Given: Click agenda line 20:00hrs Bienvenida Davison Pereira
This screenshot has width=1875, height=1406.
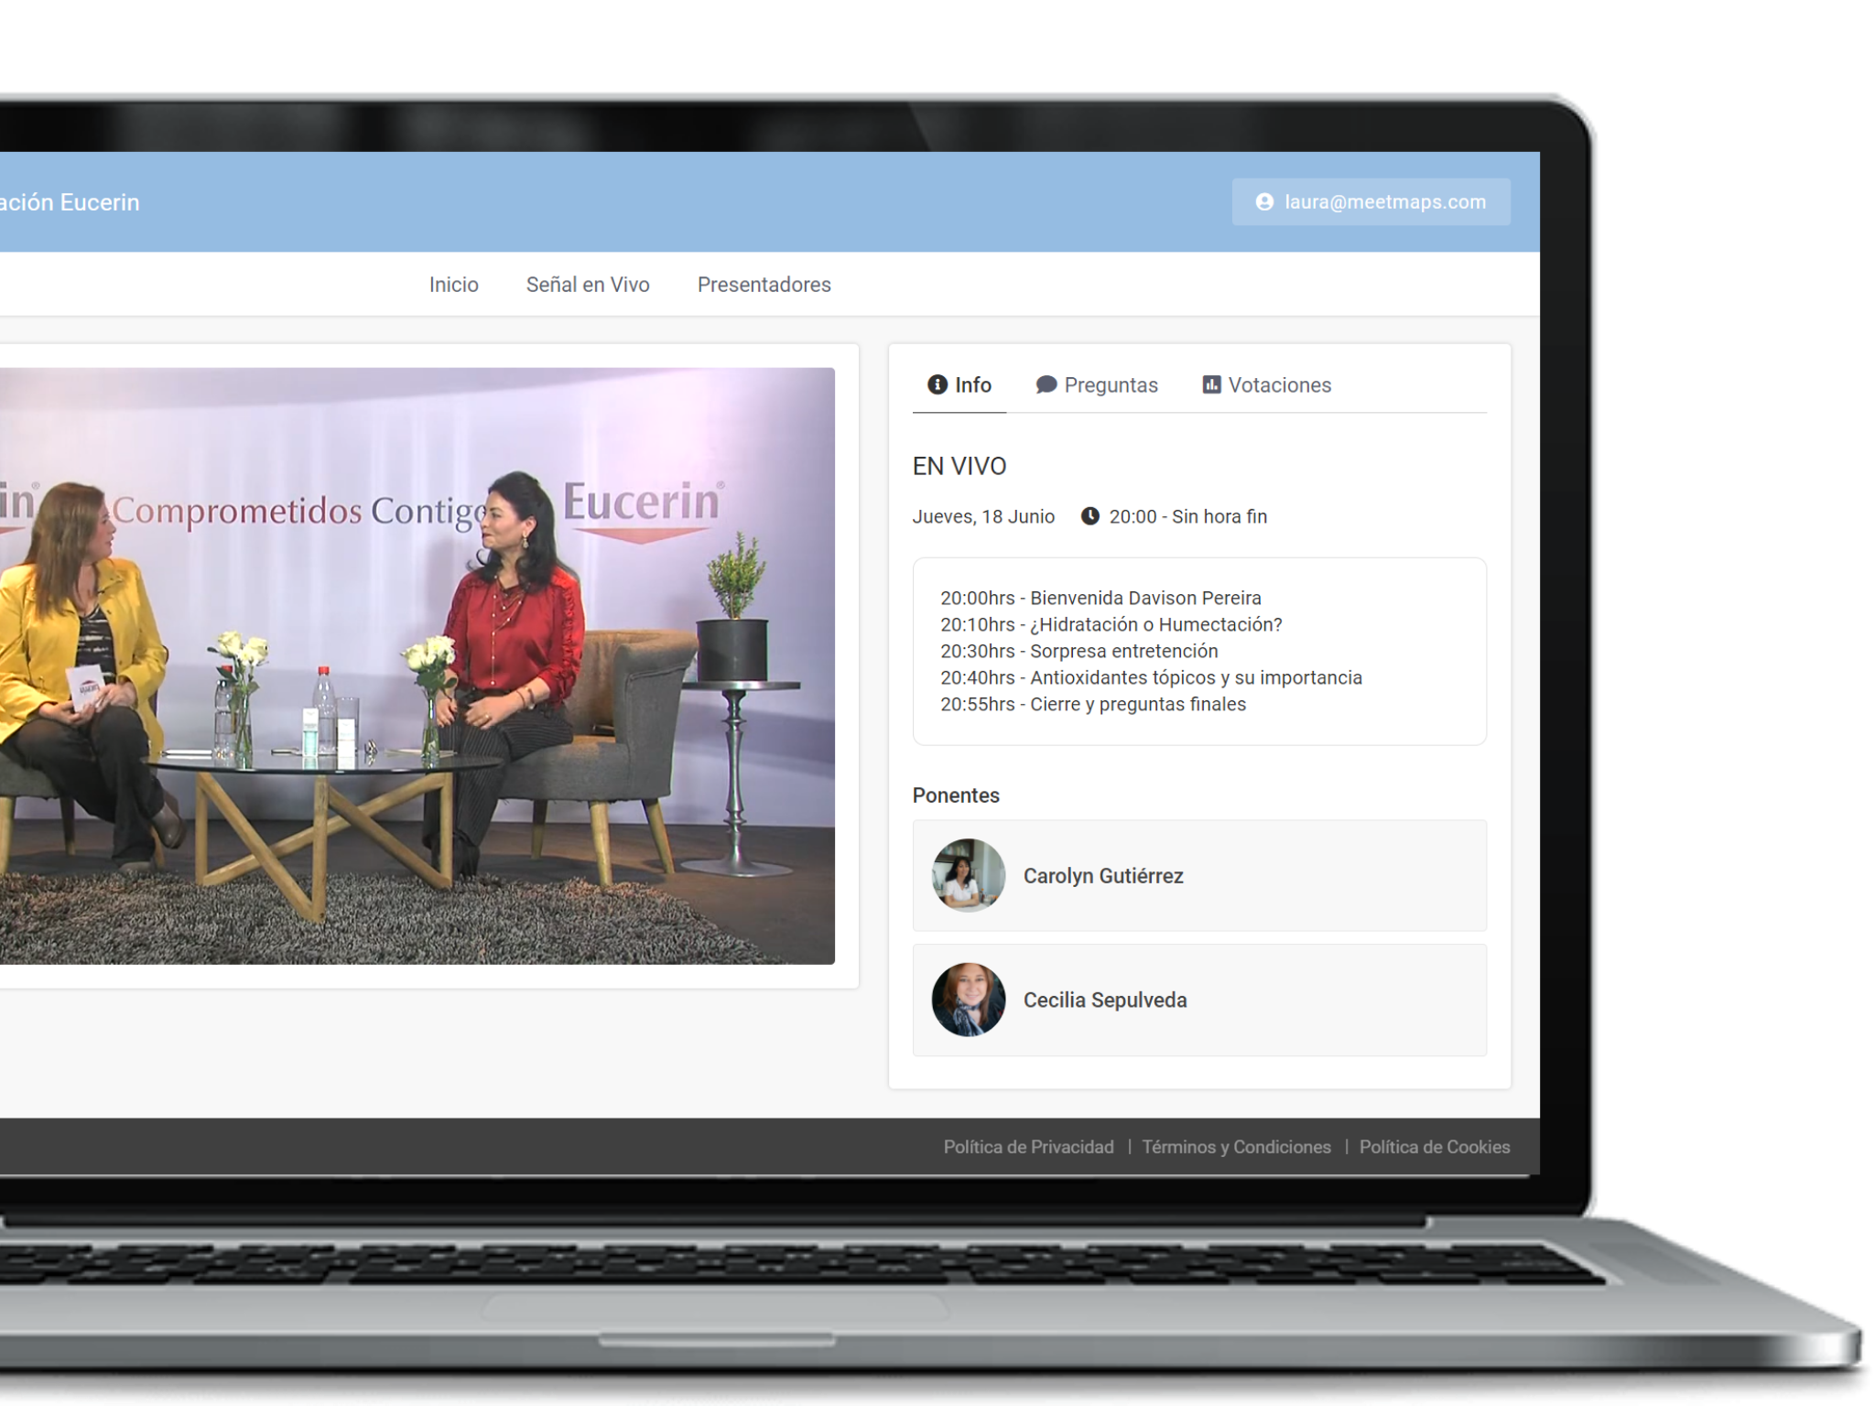Looking at the screenshot, I should [x=1100, y=598].
